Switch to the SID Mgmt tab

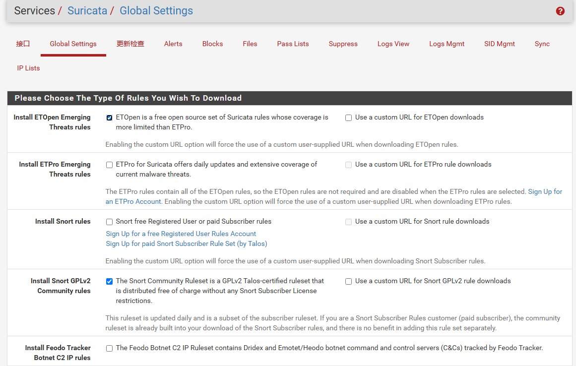pyautogui.click(x=499, y=44)
